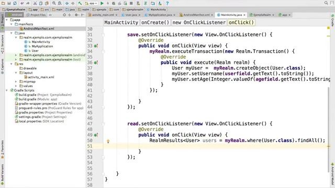Click the search everywhere magnifier icon
The width and height of the screenshot is (335, 188).
(x=326, y=3)
